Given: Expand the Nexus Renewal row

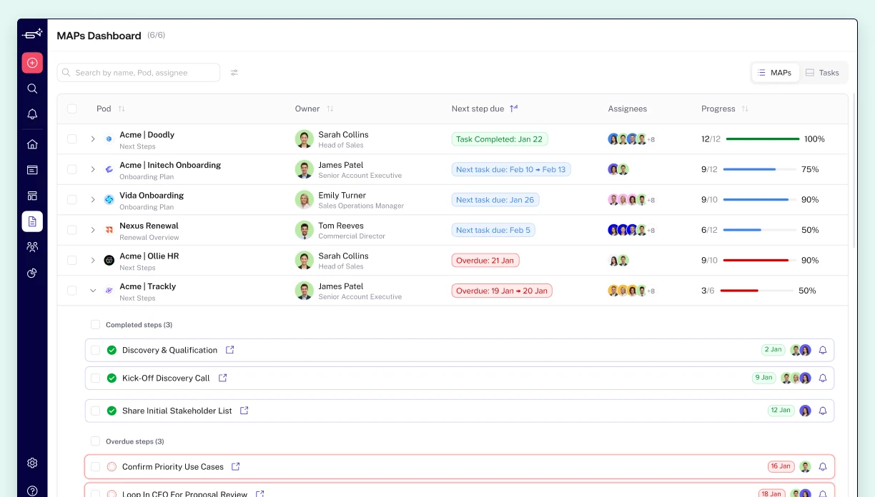Looking at the screenshot, I should [x=93, y=230].
